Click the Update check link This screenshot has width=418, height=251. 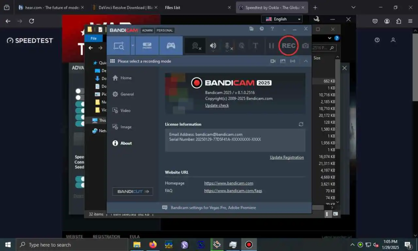tap(217, 105)
